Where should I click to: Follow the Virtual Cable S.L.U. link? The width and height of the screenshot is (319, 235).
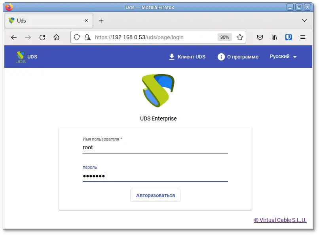[280, 220]
